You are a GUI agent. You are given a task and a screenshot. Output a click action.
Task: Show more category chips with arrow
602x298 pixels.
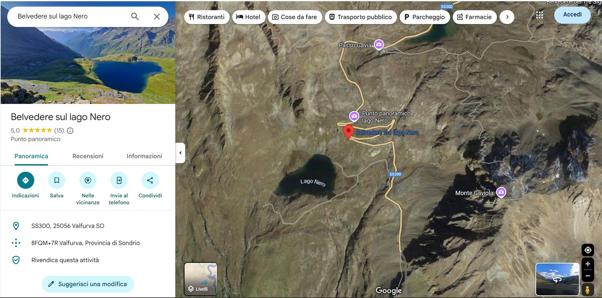(507, 17)
